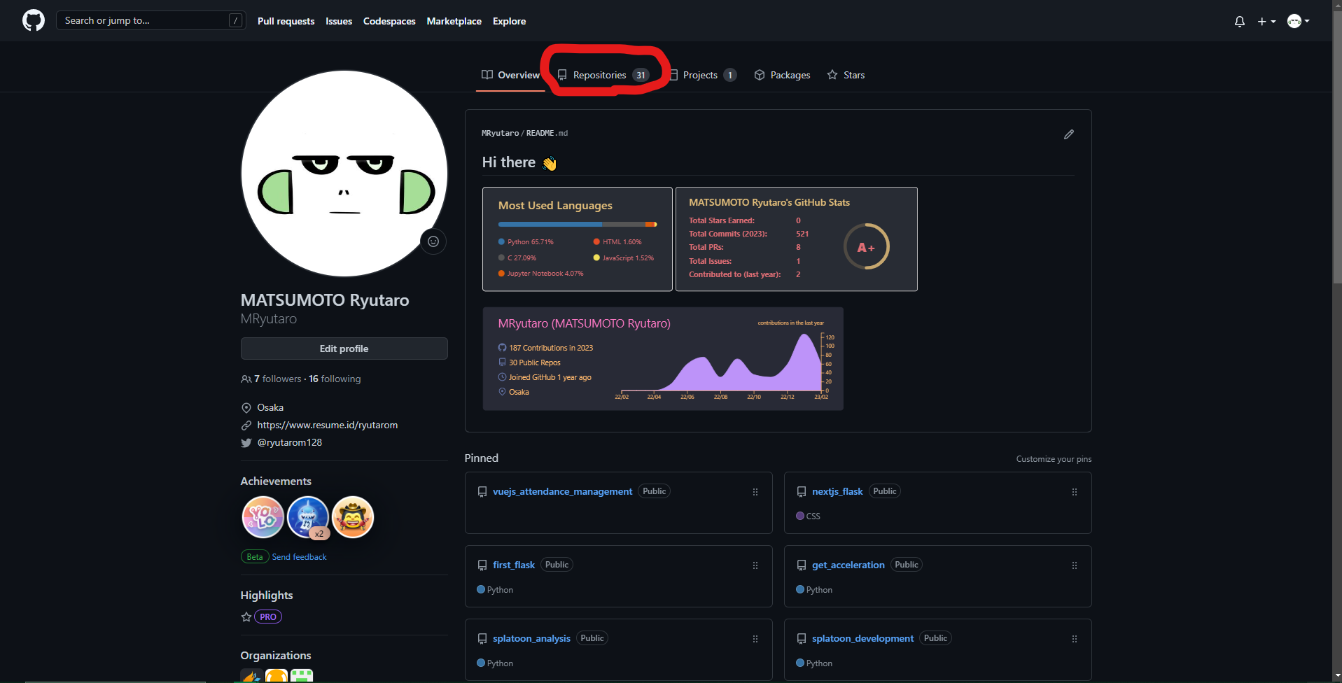Grab drag handle of get_acceleration pin
Screen dimensions: 1342x683
click(x=1074, y=565)
